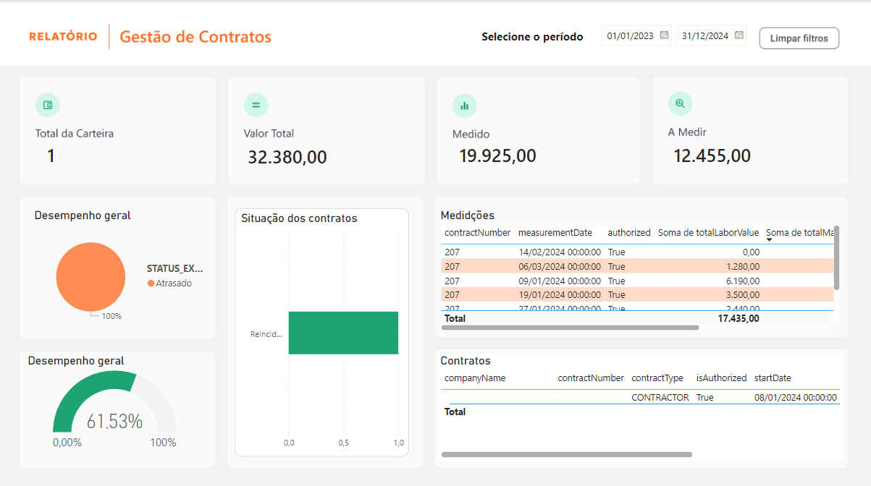Click the start date field 01/01/2023
This screenshot has height=486, width=871.
tap(630, 36)
